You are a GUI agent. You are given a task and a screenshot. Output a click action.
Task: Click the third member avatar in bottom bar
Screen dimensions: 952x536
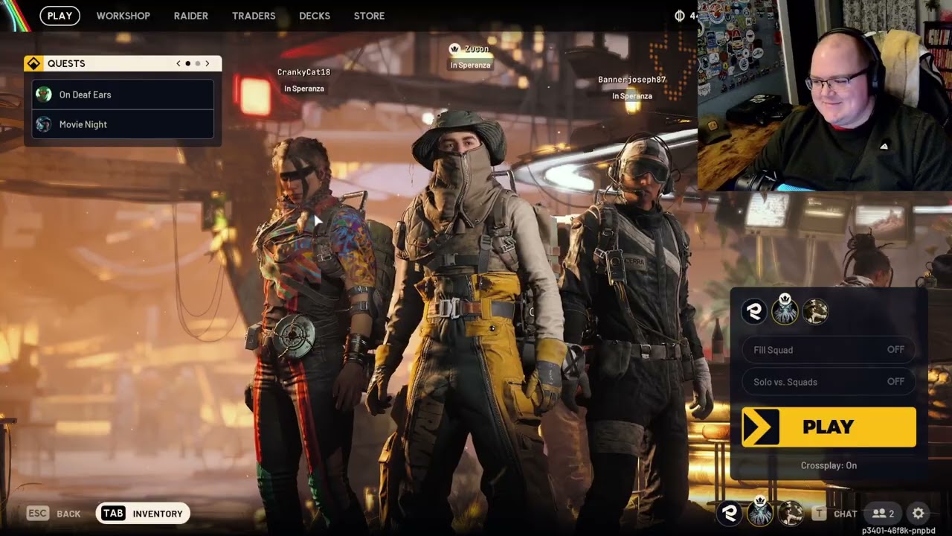pos(790,513)
